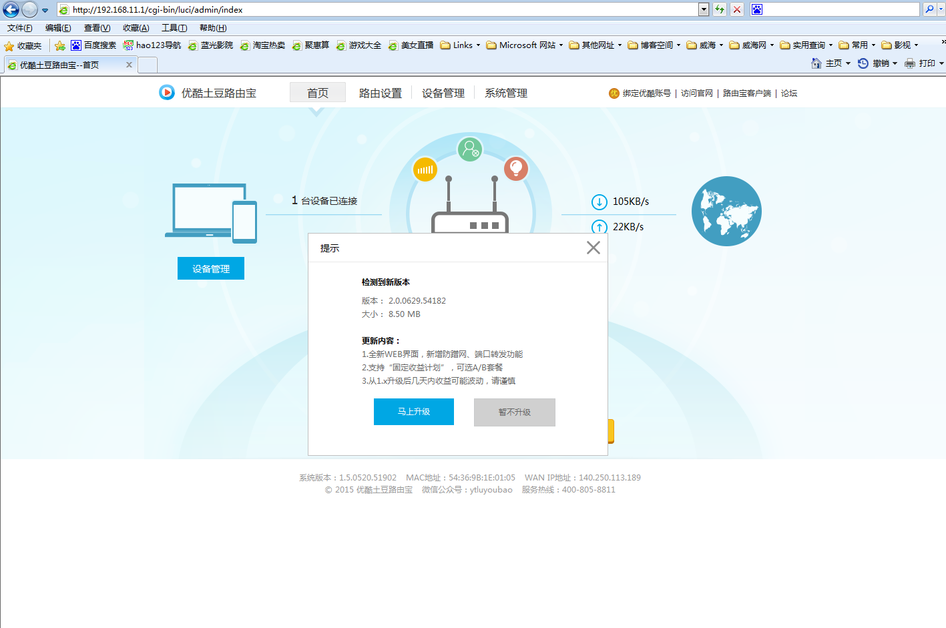The image size is (946, 628).
Task: Click the browser Back arrow button
Action: tap(11, 9)
